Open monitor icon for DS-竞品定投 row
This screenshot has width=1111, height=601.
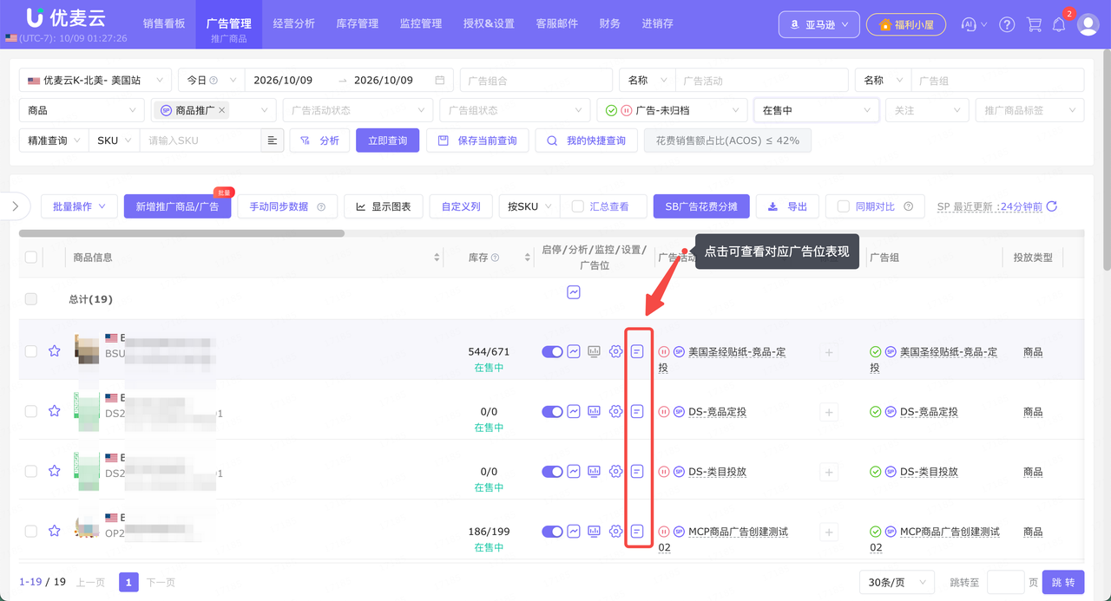coord(595,411)
